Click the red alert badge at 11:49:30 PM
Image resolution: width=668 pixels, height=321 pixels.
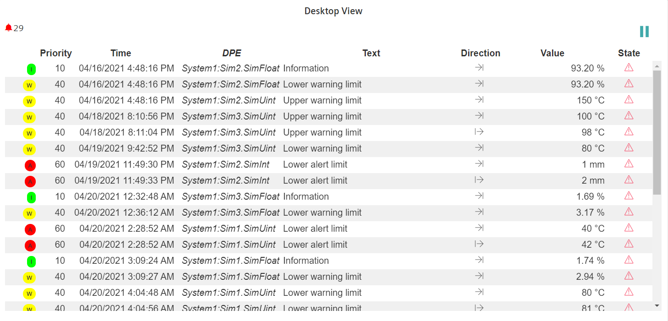tap(30, 165)
